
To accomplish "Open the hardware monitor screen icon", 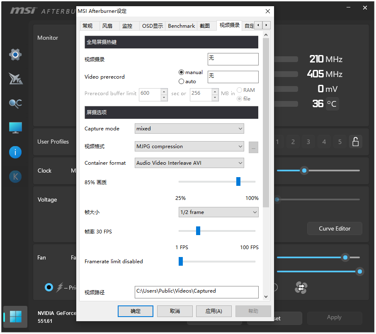I will [15, 128].
